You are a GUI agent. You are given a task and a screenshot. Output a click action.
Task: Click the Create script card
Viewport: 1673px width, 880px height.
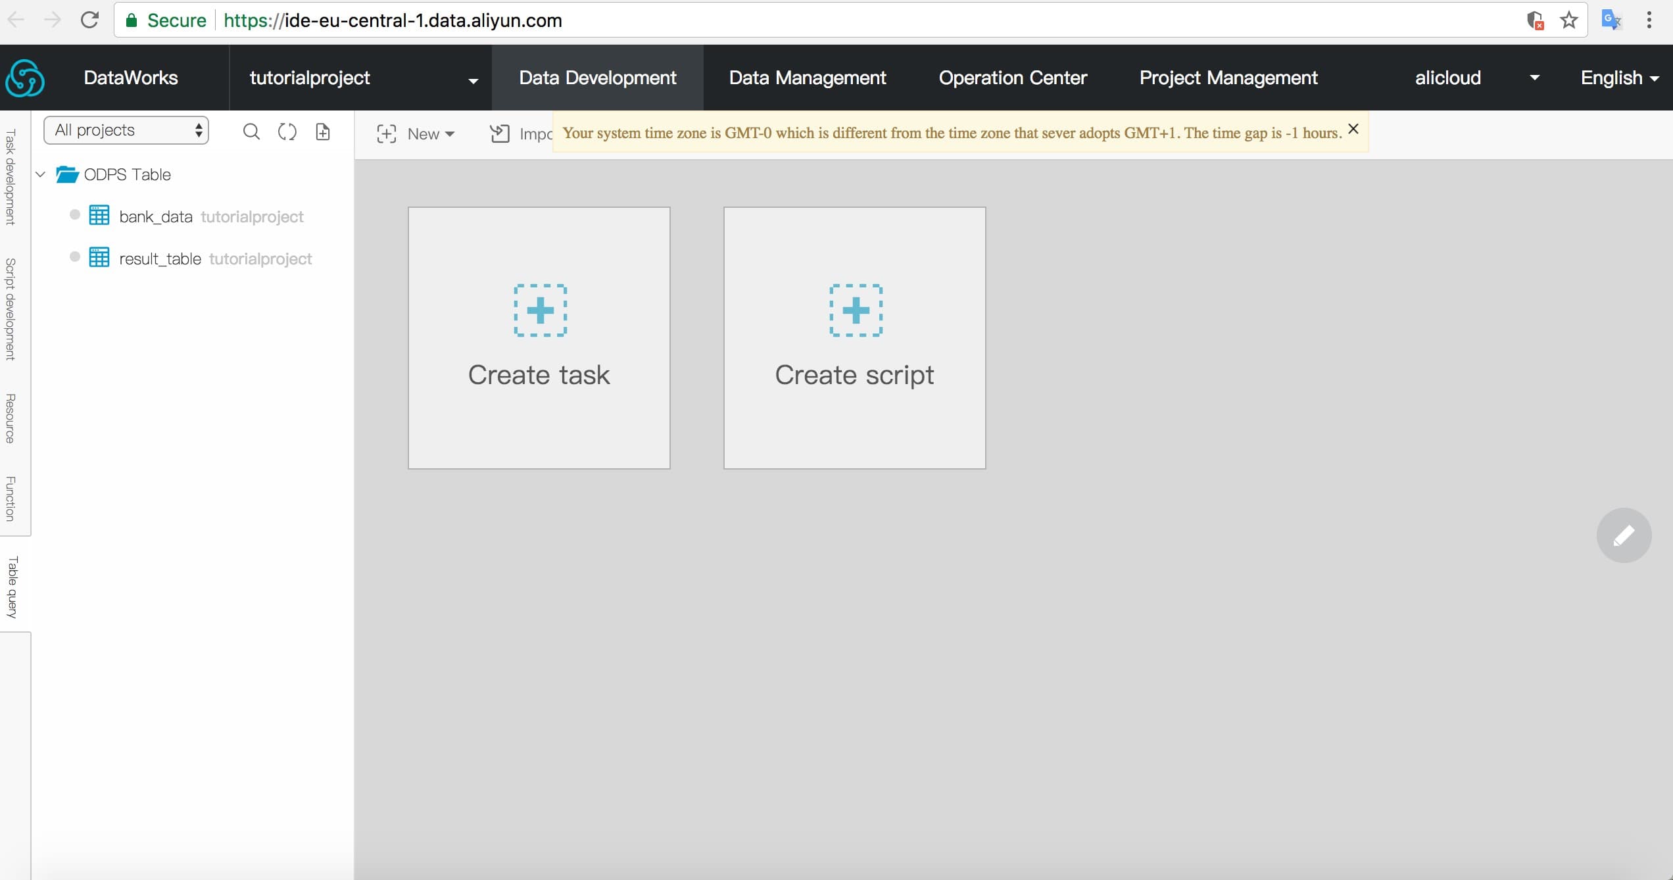point(855,338)
